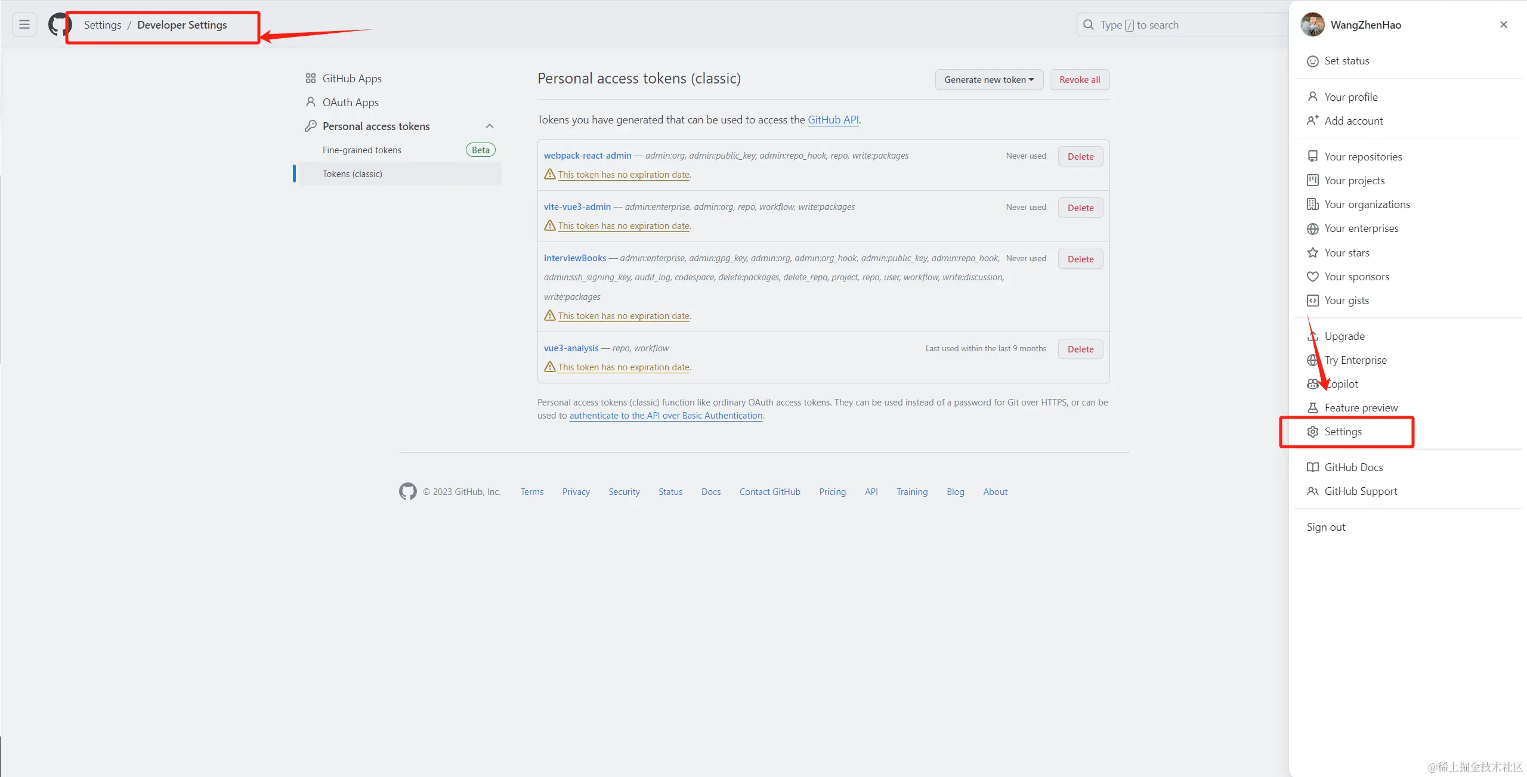Collapse the Personal access tokens section
Viewport: 1527px width, 777px height.
[x=489, y=126]
